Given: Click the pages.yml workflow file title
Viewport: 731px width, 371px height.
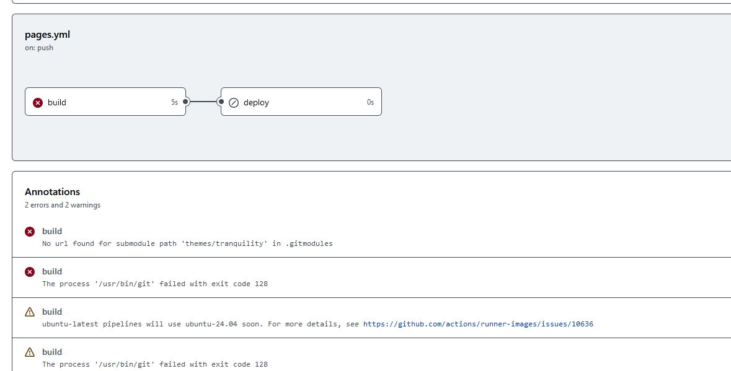Looking at the screenshot, I should [x=48, y=35].
